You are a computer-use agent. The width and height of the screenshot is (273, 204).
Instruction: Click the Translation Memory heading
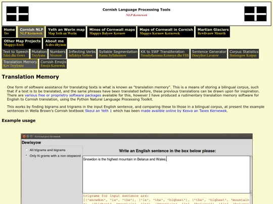coord(30,77)
